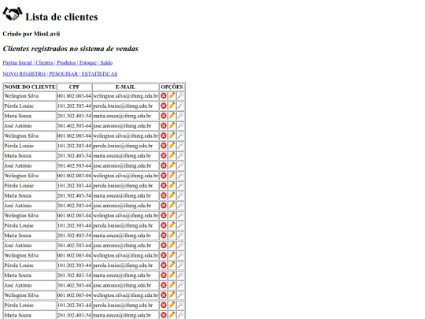Click the OPÇÕES column header
Viewport: 425px width, 319px height.
(172, 87)
